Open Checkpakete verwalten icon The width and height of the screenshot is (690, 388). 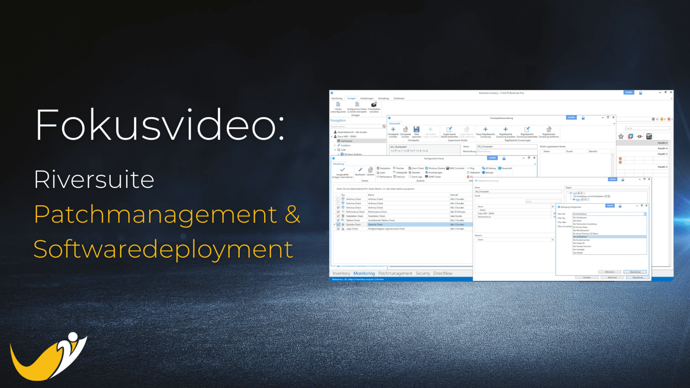374,105
